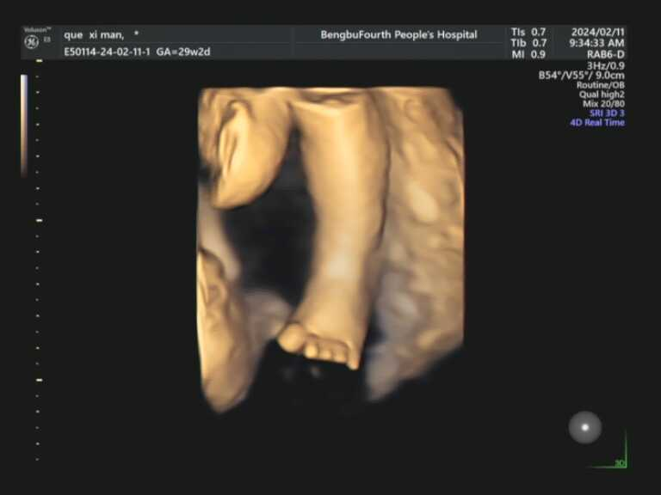Select the patient name 'que xi man'

pyautogui.click(x=95, y=35)
